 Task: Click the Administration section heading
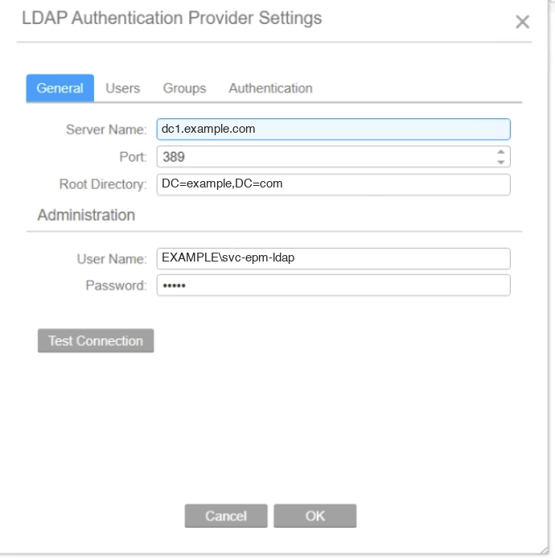tap(86, 215)
